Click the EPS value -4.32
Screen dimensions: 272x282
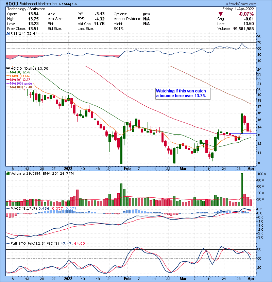(100, 19)
